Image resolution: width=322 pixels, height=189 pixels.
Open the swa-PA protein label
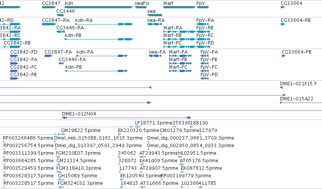(x=157, y=52)
